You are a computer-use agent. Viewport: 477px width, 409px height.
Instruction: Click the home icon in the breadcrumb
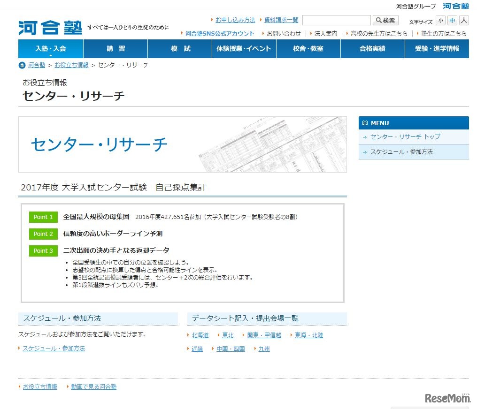point(22,65)
